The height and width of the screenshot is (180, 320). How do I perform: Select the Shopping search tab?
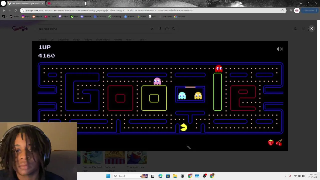click(x=63, y=40)
